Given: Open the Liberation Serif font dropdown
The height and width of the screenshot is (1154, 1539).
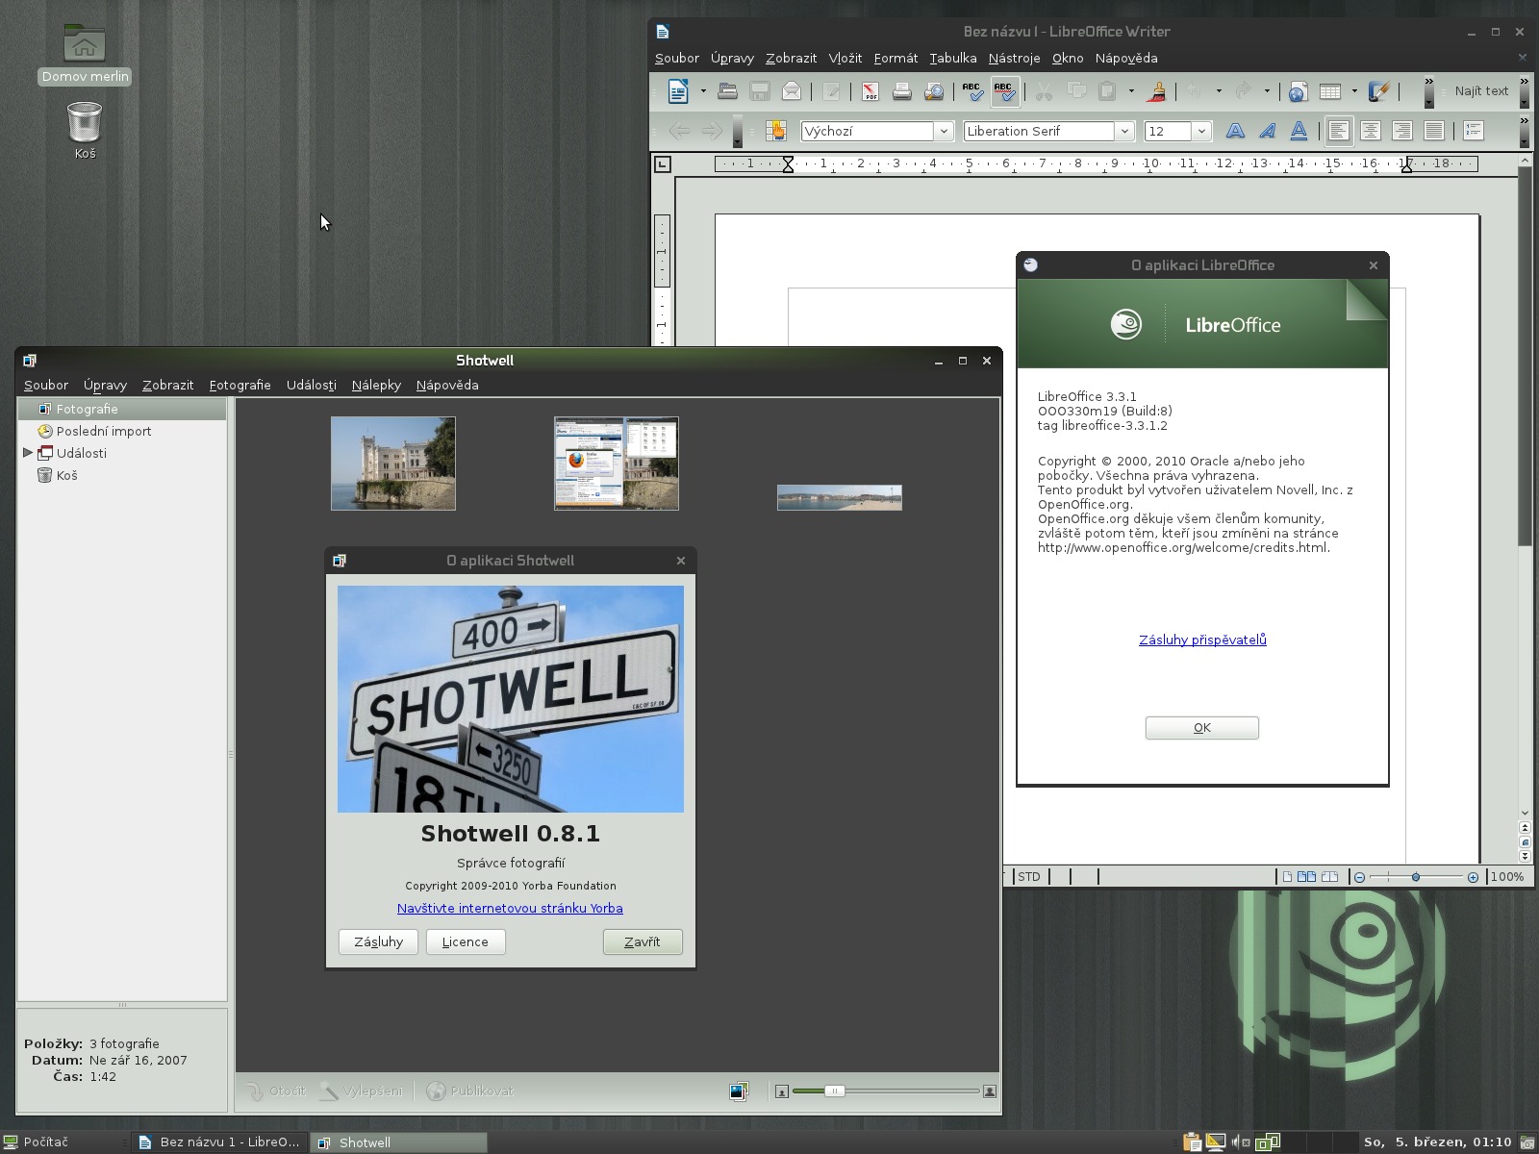Looking at the screenshot, I should click(x=1123, y=131).
